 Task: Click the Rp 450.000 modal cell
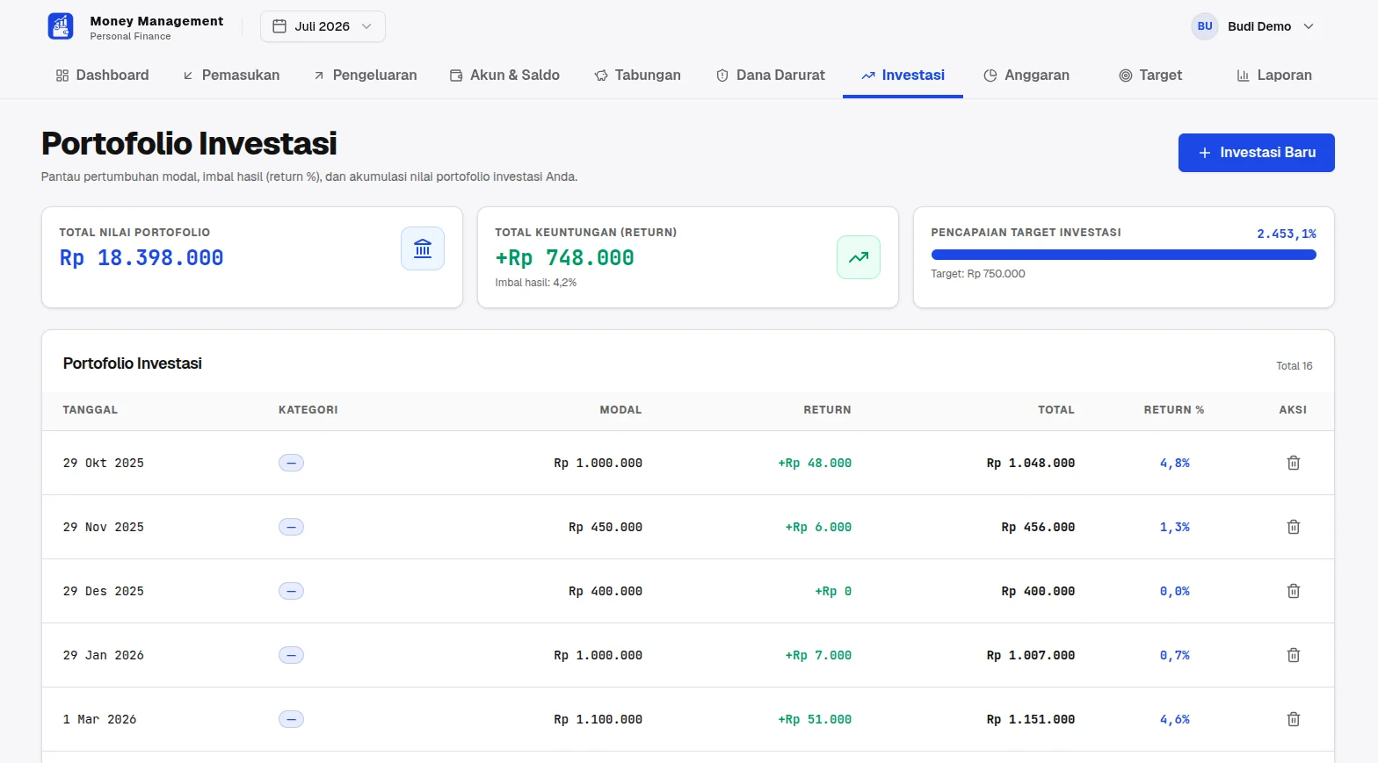tap(606, 527)
